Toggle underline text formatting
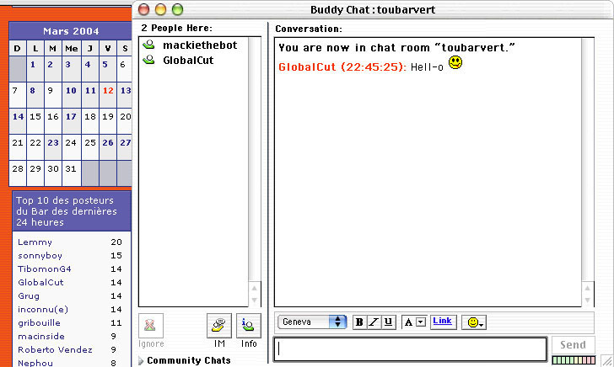This screenshot has width=614, height=367. pos(389,322)
